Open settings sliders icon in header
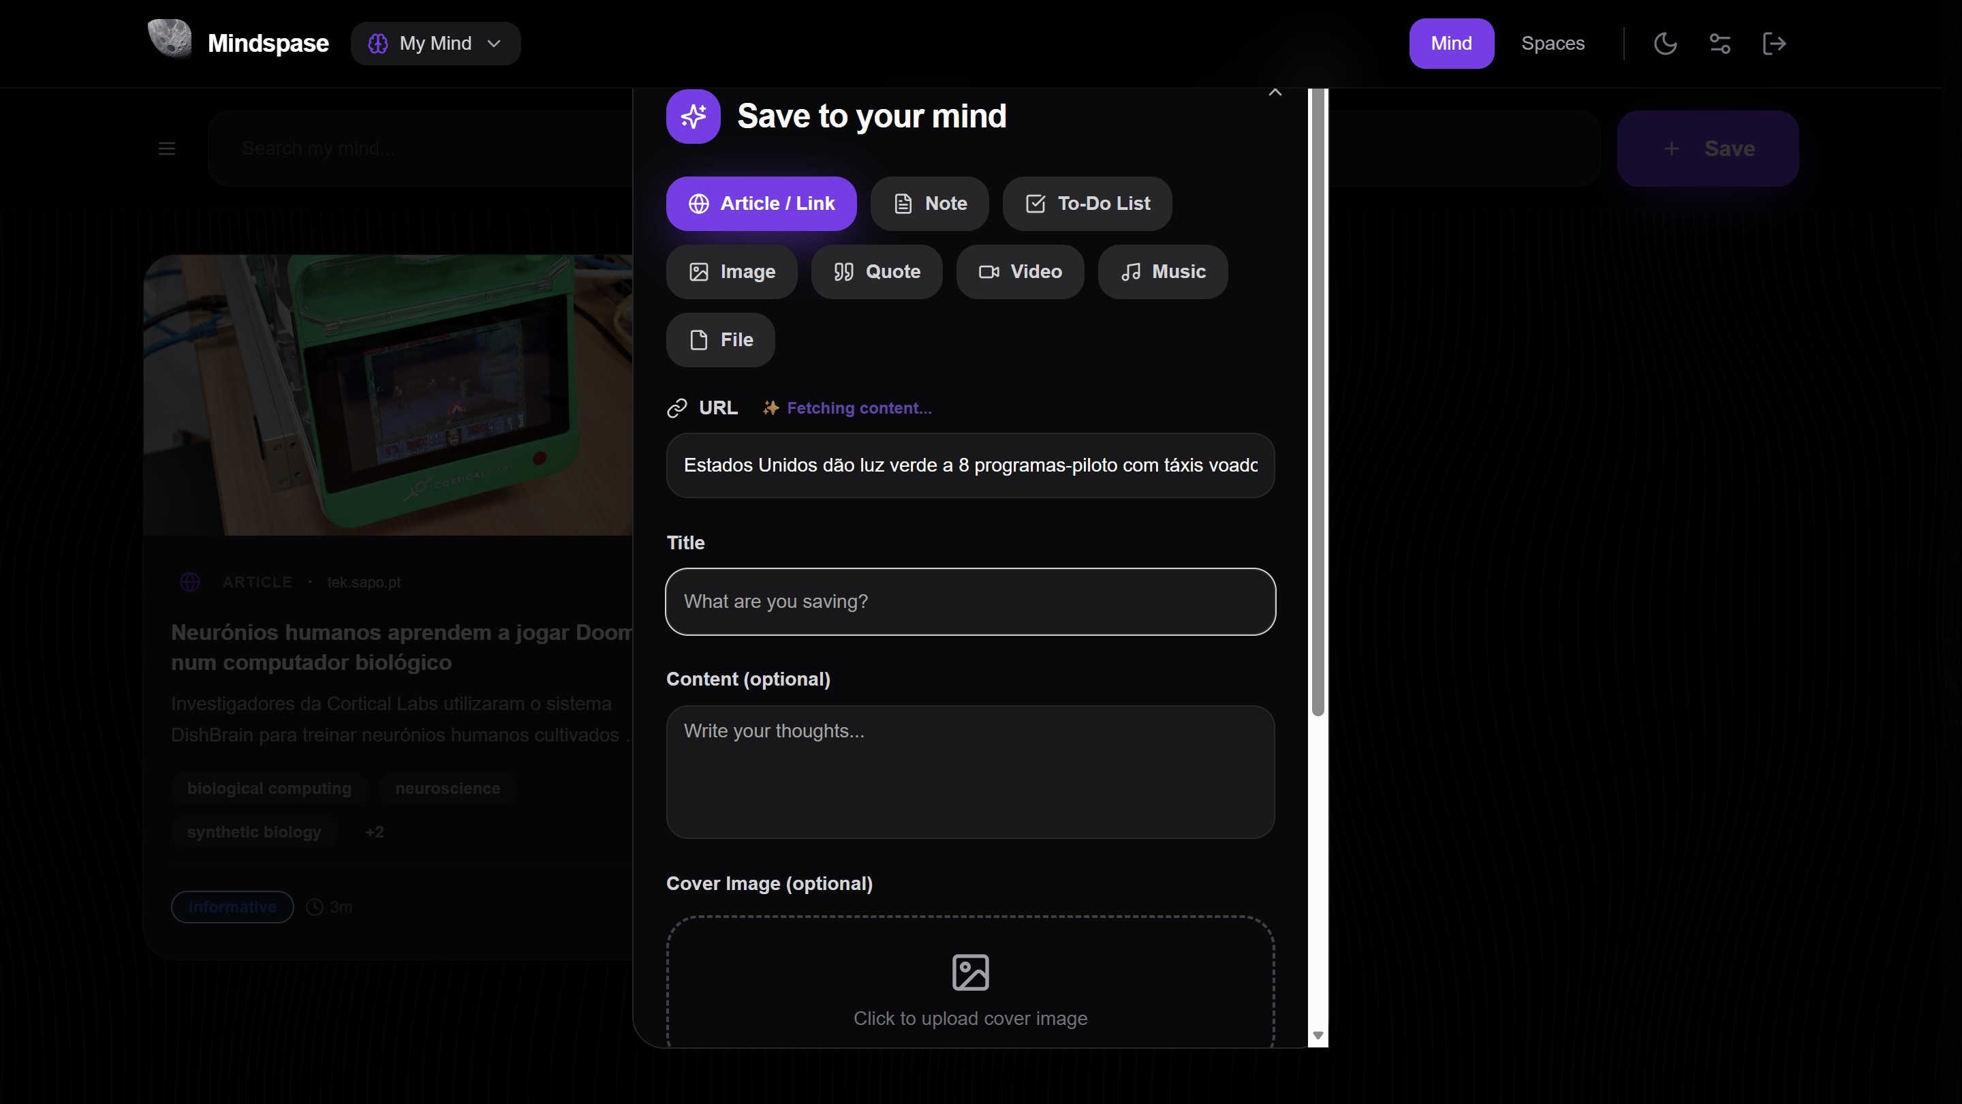This screenshot has height=1104, width=1962. 1719,44
